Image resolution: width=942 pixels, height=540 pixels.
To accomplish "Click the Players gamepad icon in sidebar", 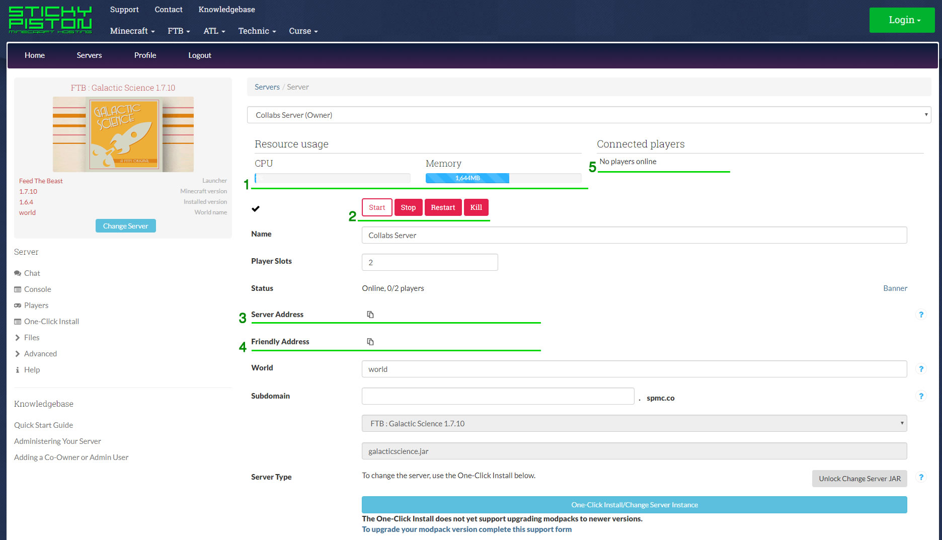I will click(18, 305).
